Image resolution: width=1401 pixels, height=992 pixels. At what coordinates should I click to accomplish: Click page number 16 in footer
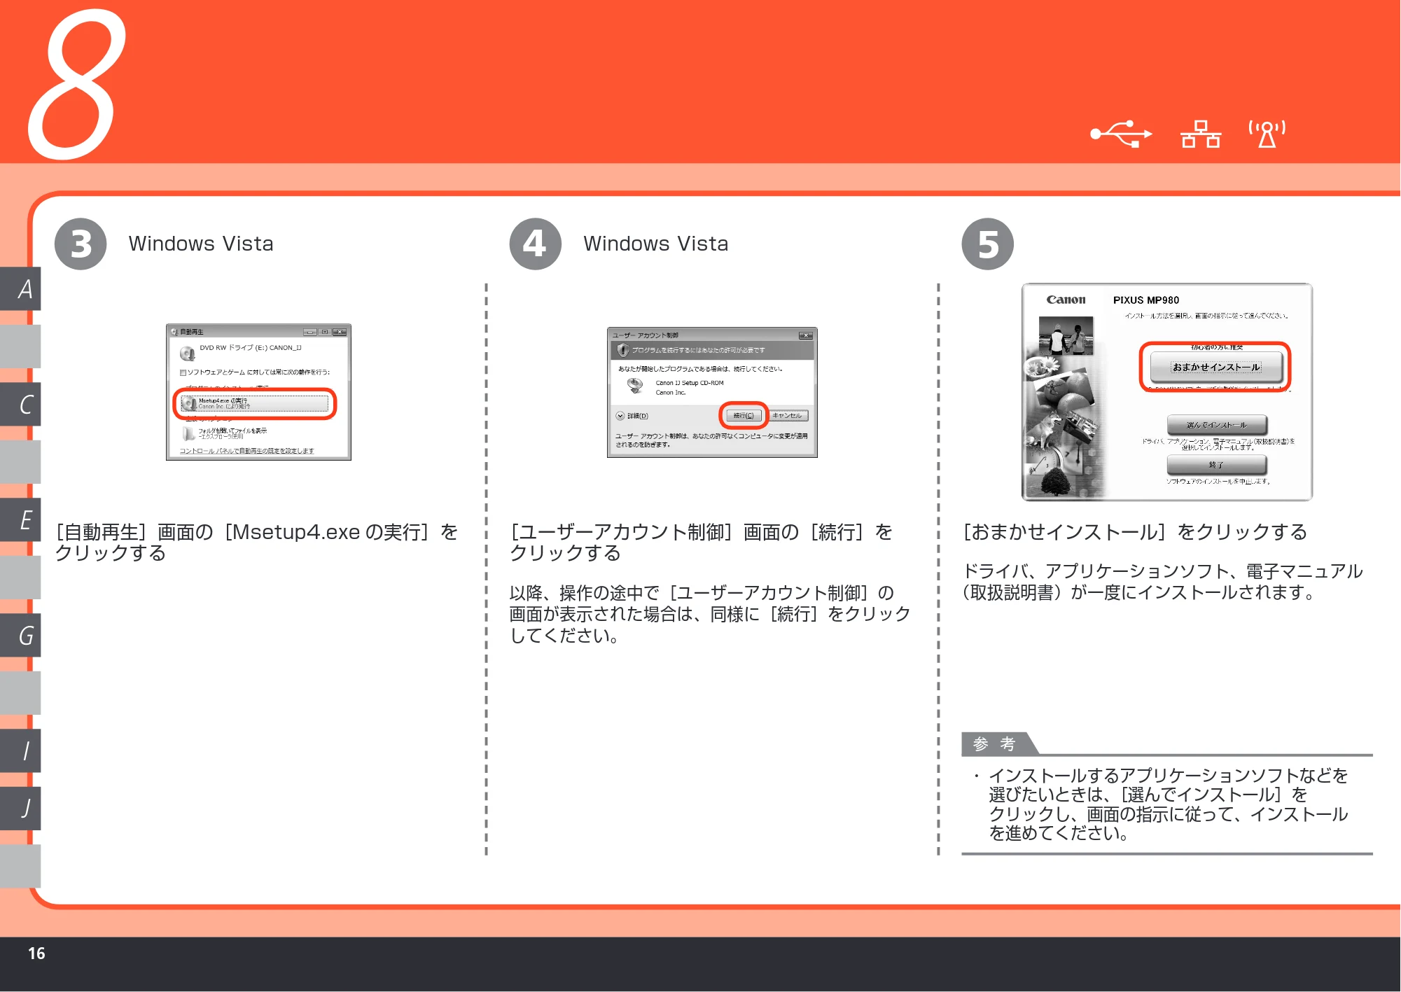(x=36, y=953)
